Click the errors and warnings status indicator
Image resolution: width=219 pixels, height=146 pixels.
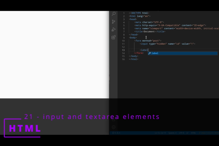(116, 133)
